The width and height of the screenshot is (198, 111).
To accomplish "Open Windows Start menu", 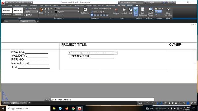I will click(x=3, y=109).
